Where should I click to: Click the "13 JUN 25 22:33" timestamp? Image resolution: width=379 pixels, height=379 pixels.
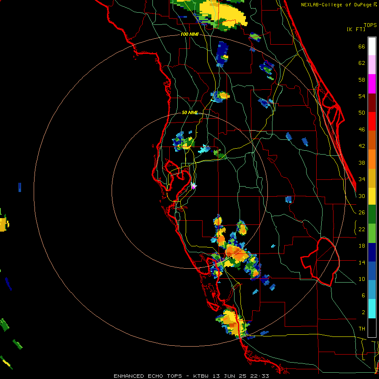(x=241, y=376)
